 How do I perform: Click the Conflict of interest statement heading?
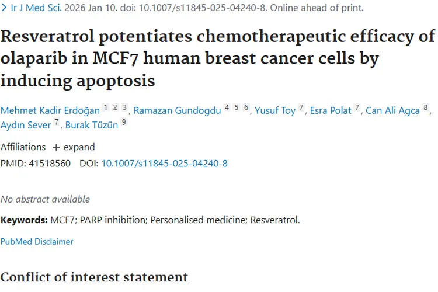tap(94, 277)
